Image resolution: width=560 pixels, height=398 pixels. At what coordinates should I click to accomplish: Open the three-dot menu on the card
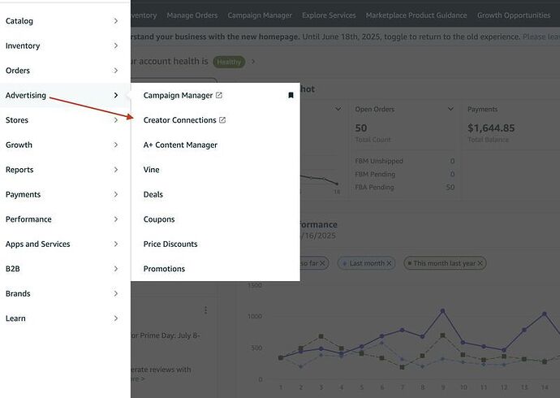(206, 310)
